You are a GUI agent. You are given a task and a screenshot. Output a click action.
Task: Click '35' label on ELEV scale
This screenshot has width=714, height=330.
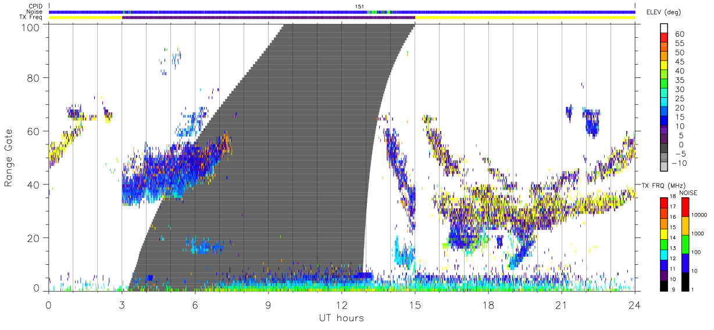(679, 80)
